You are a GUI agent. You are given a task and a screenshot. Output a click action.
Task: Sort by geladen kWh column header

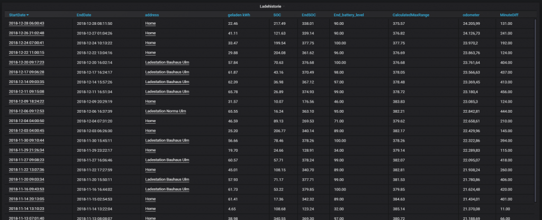[239, 15]
